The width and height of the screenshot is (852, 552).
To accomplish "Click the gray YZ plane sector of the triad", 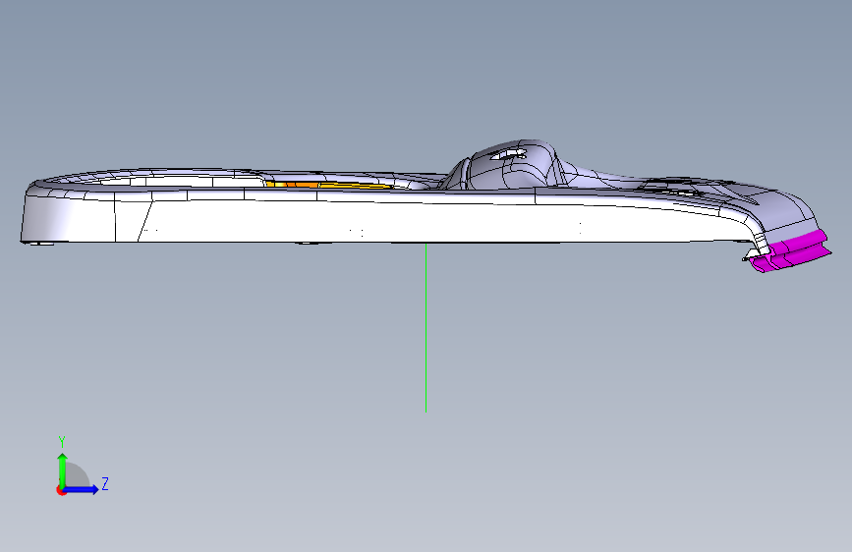I will (x=78, y=475).
